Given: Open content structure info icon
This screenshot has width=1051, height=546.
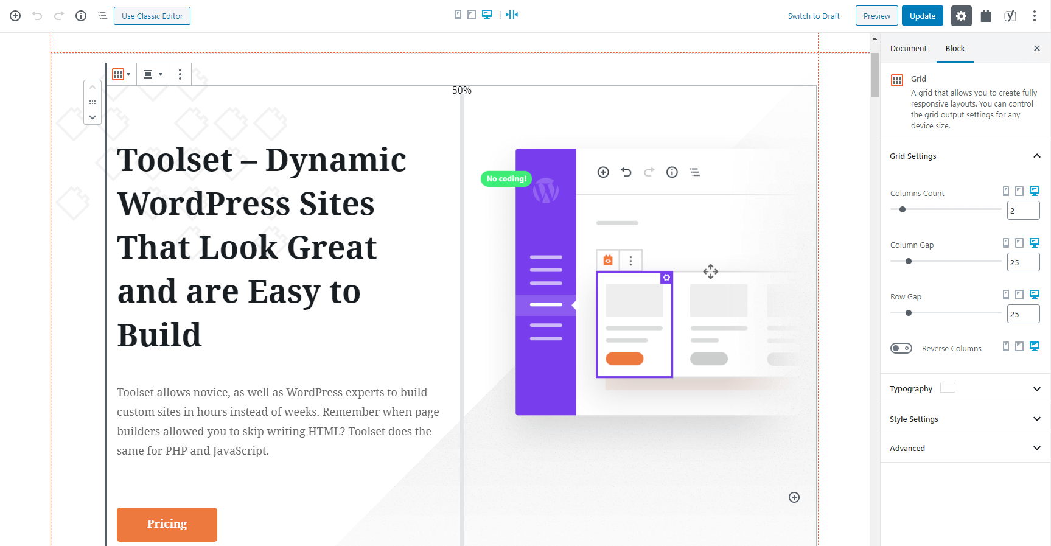Looking at the screenshot, I should point(81,16).
